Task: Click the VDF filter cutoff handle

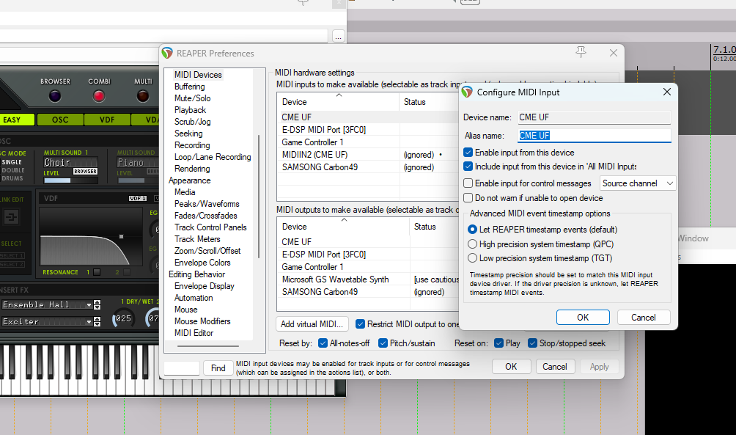Action: 121,236
